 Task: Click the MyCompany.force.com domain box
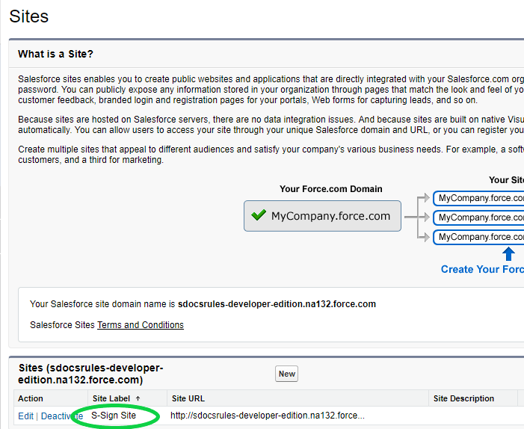(x=322, y=216)
